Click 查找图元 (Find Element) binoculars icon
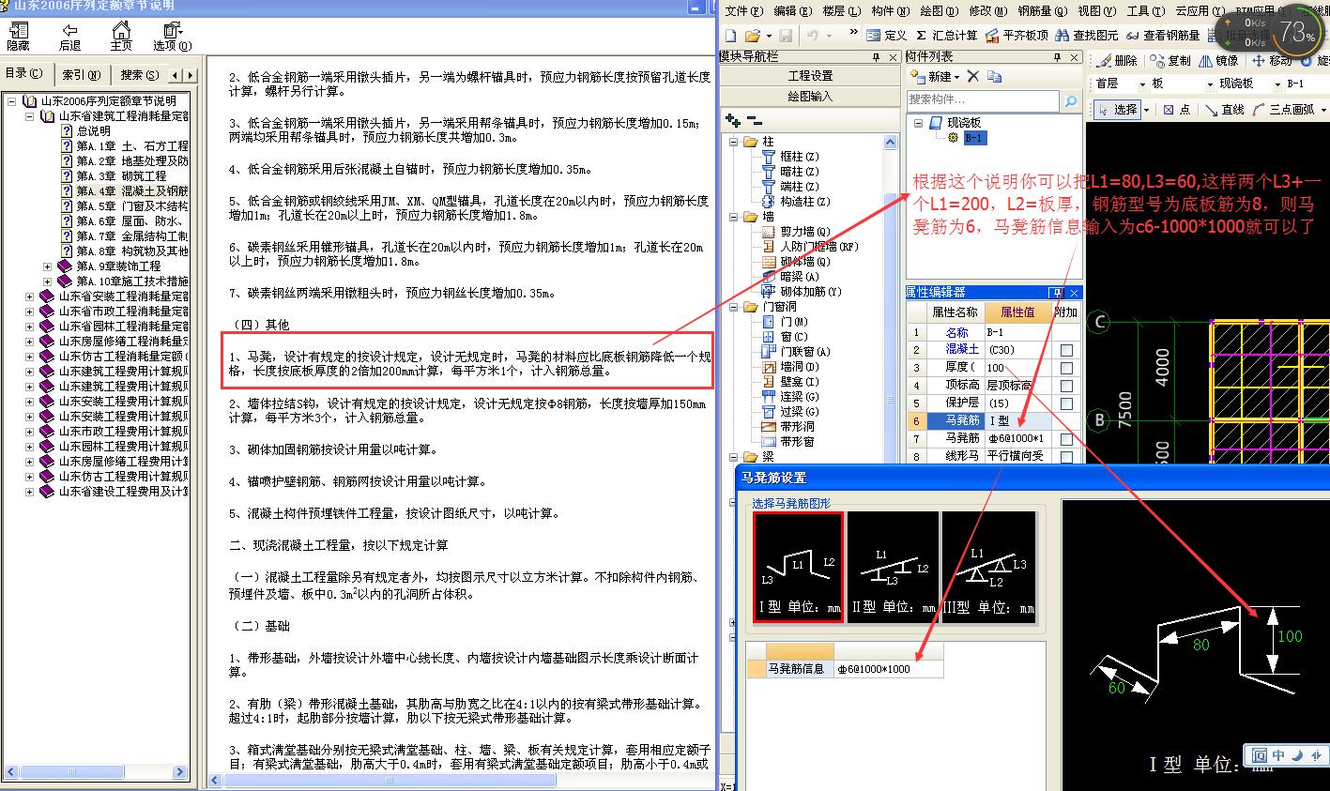The image size is (1330, 791). coord(1087,35)
